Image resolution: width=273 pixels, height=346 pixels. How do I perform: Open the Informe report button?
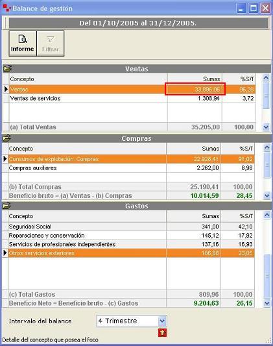(x=23, y=43)
